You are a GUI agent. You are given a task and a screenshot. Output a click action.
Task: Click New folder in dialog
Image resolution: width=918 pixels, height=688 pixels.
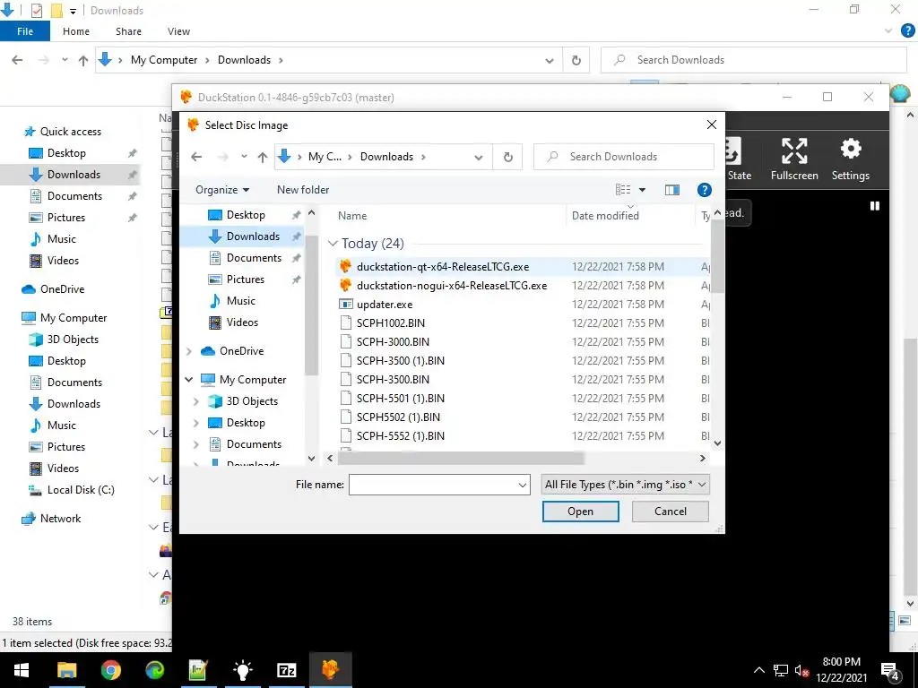(303, 190)
